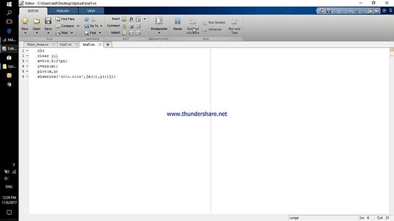This screenshot has height=221, width=394.
Task: Click the Increase Indent icon
Action: coord(131,33)
